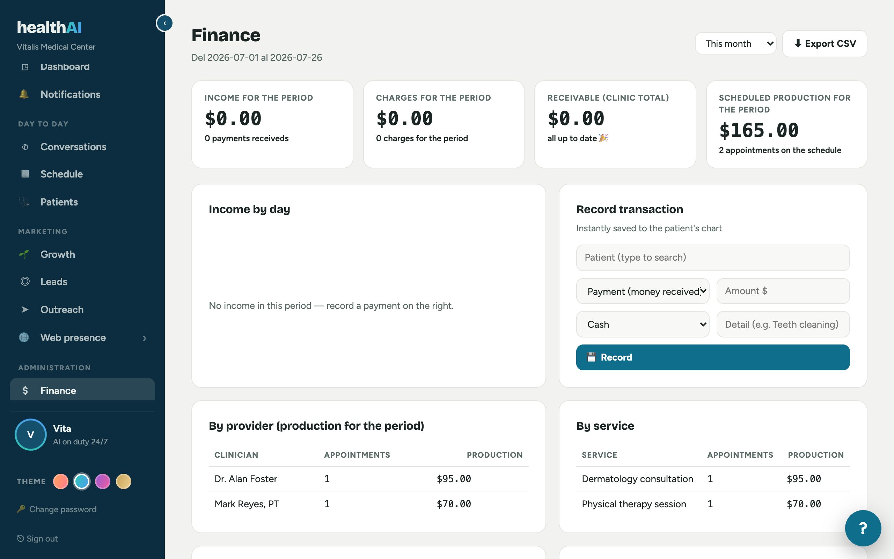Click Dermatology consultation service row
Viewport: 894px width, 559px height.
point(713,479)
